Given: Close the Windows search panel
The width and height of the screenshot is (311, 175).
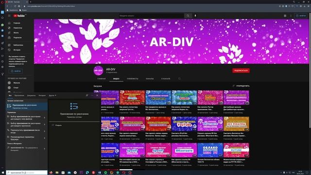Looking at the screenshot, I should [97, 95].
